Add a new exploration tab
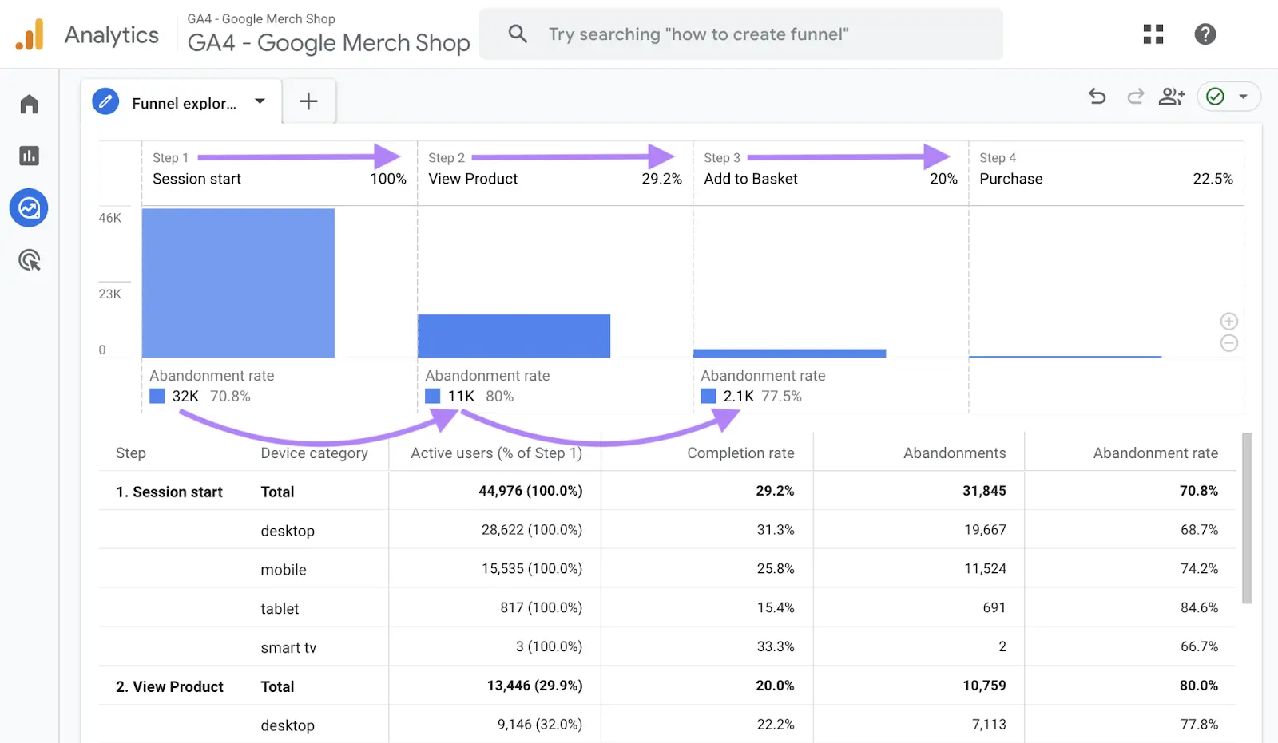 [308, 101]
